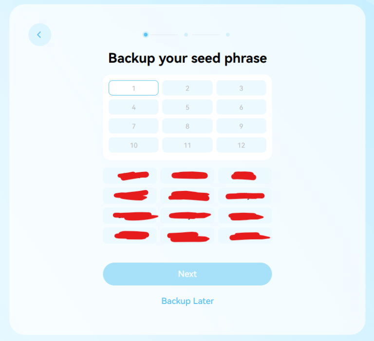Pick the last redacted seed word chip
The width and height of the screenshot is (374, 341).
pyautogui.click(x=245, y=236)
